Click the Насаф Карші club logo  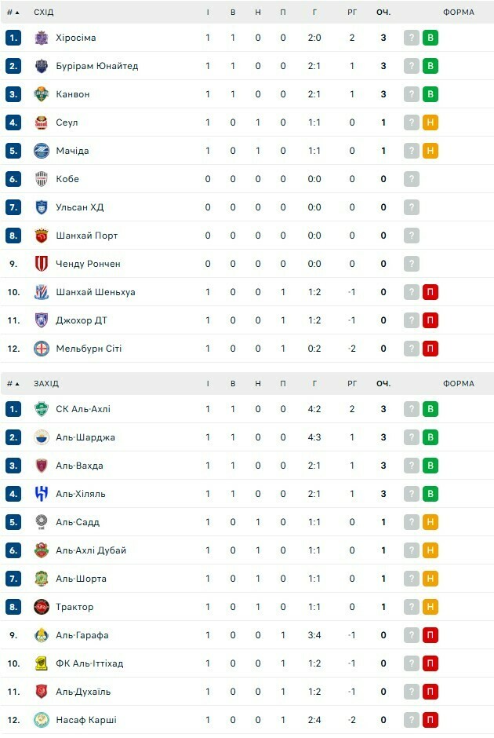point(42,720)
